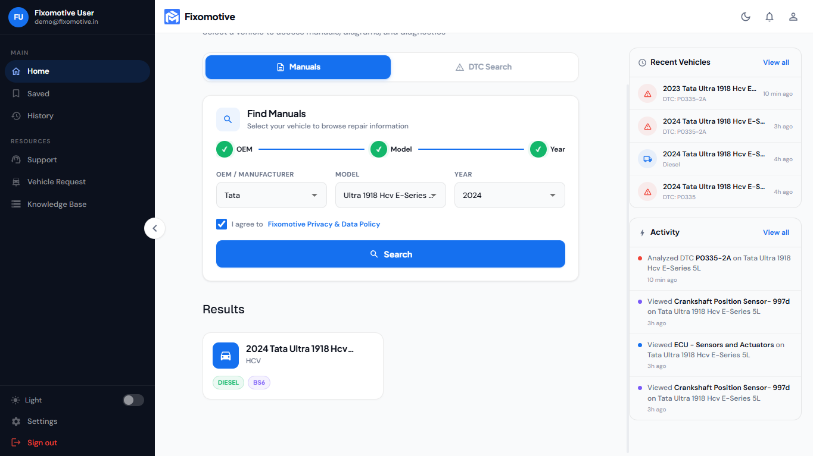813x456 pixels.
Task: Open recent vehicle from 3h ago
Action: (715, 126)
